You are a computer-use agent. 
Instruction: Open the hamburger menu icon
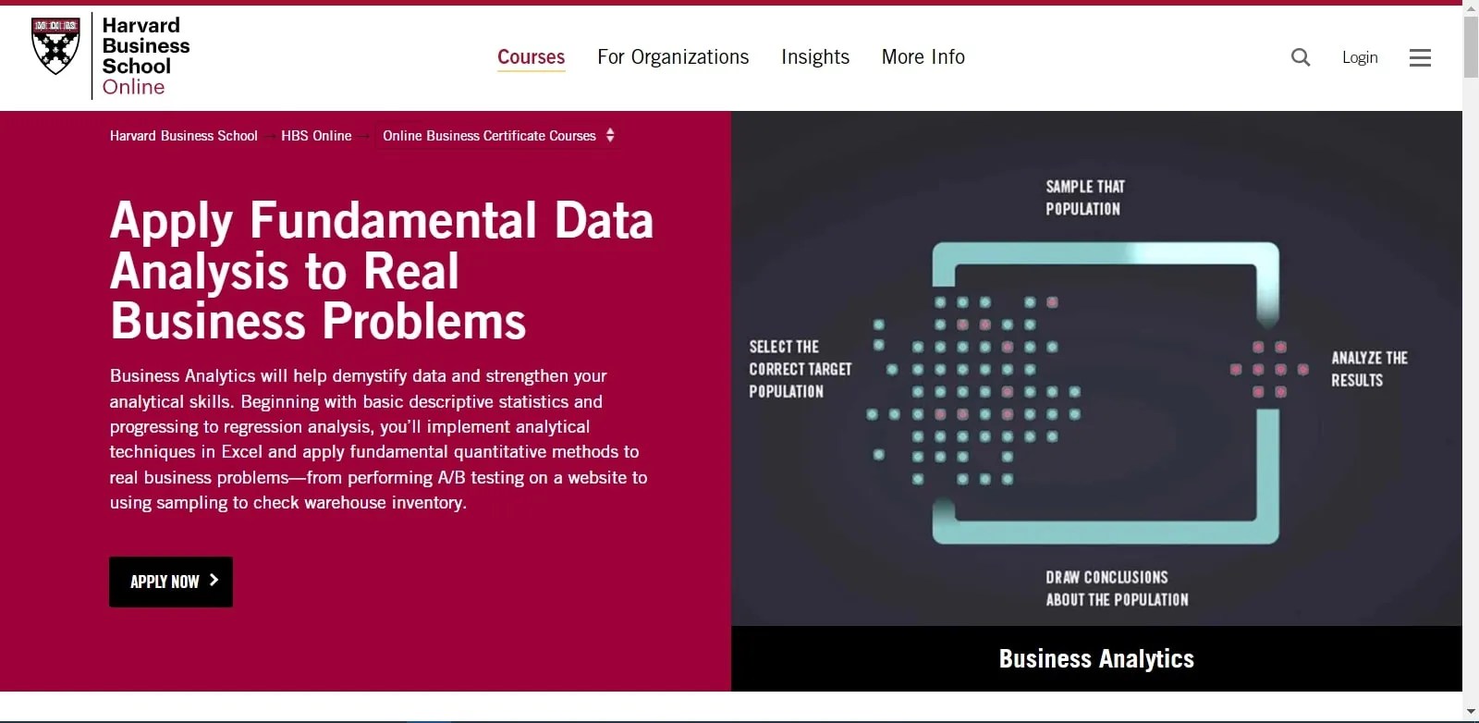[x=1420, y=57]
